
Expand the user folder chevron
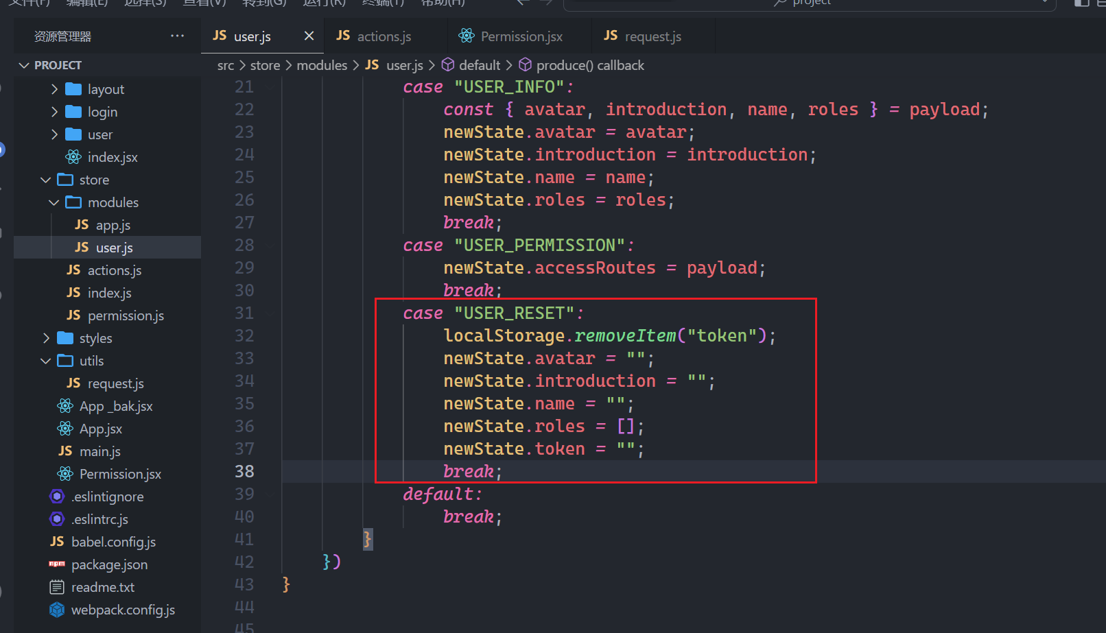tap(55, 134)
